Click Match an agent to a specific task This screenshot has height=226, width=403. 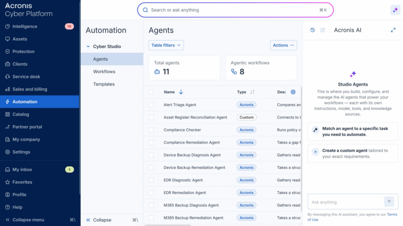[353, 131]
